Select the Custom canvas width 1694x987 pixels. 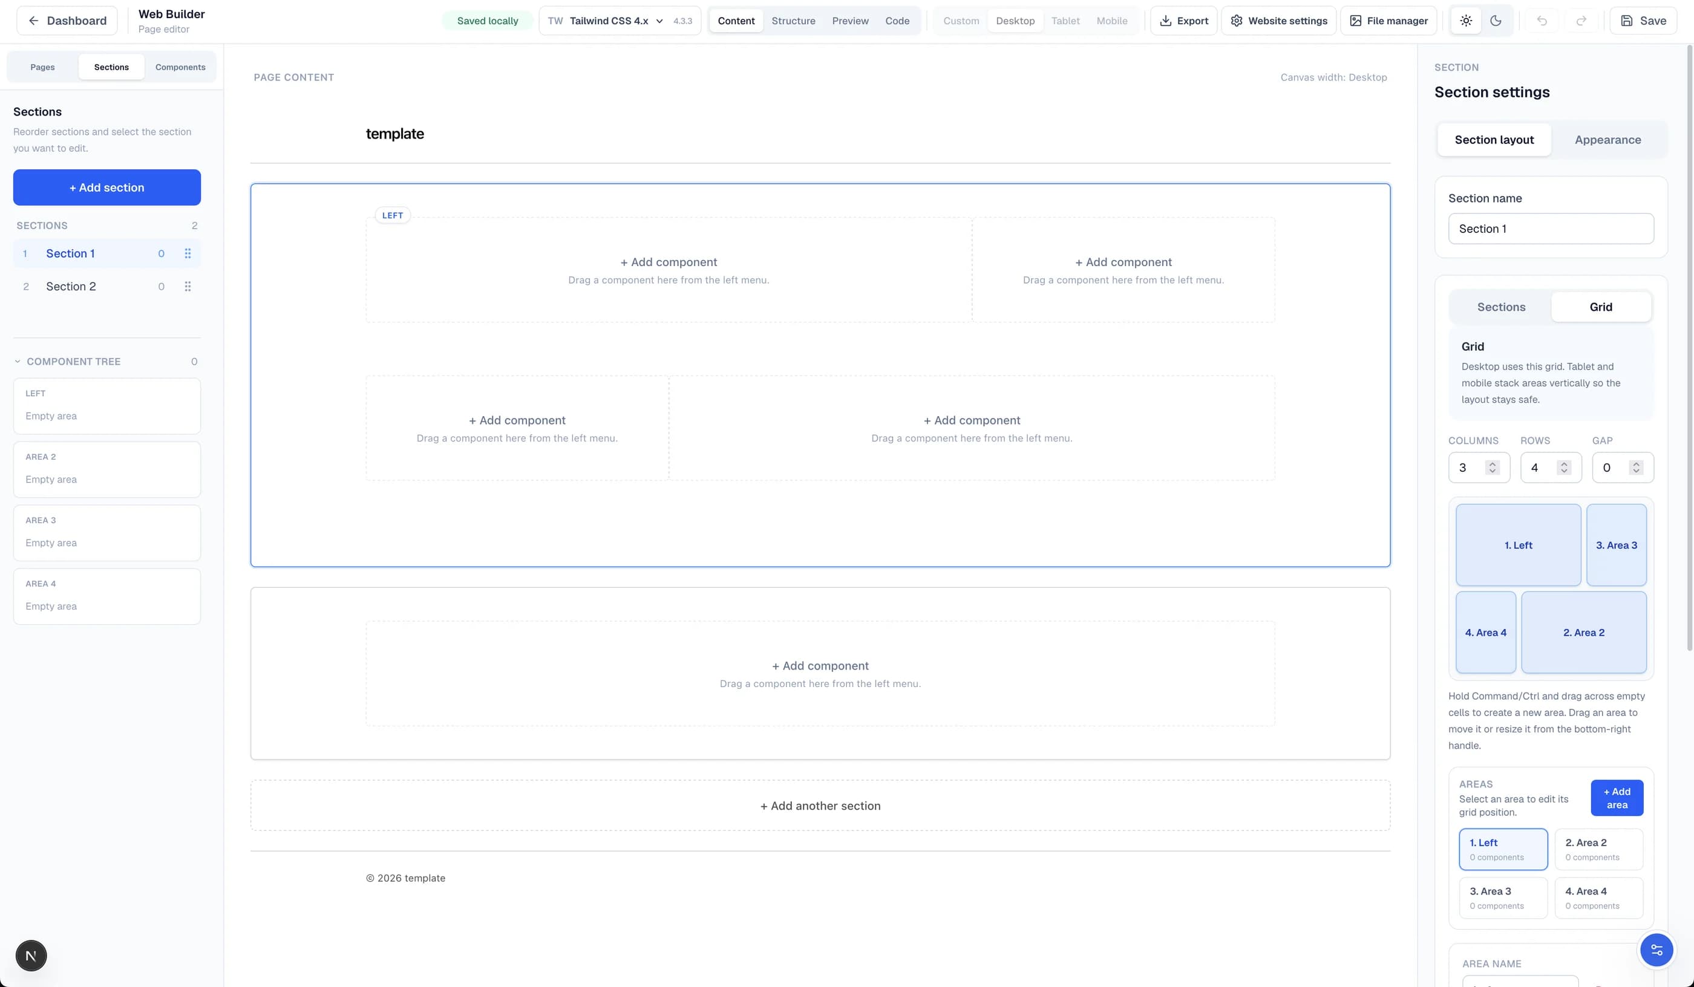pyautogui.click(x=961, y=21)
